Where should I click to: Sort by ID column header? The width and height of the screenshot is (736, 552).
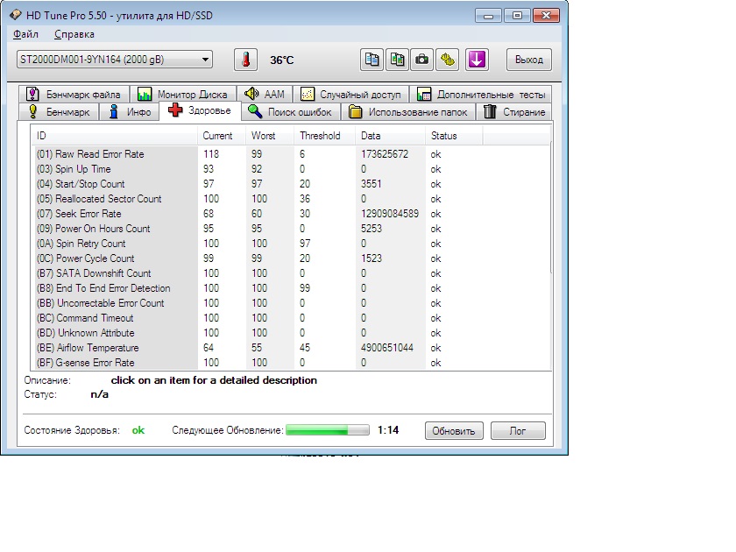(x=115, y=136)
